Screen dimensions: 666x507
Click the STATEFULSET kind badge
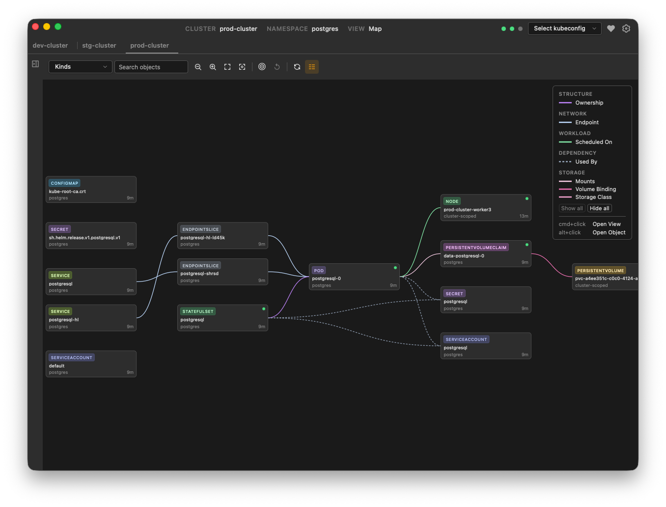click(198, 311)
